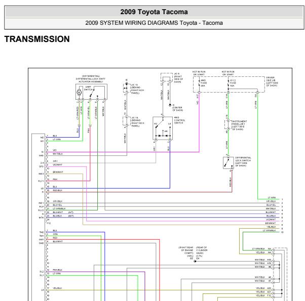305x301 pixels.
Task: Click the motor "M" symbol in the actuator assembly
Action: point(79,92)
